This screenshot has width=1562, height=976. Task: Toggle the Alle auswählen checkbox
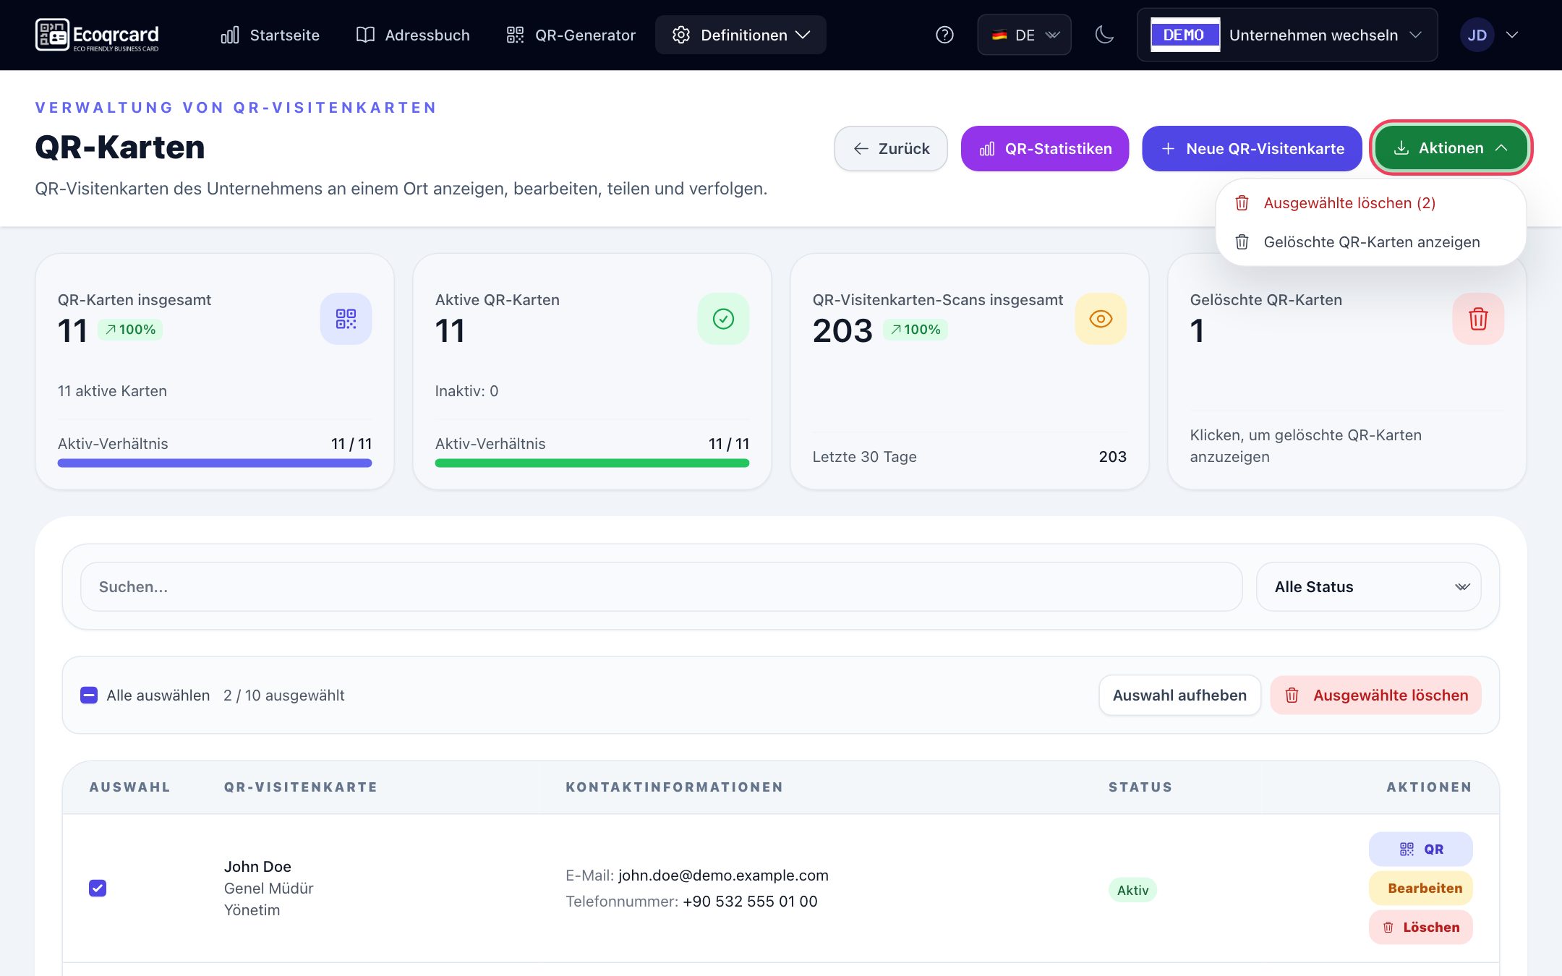[89, 695]
